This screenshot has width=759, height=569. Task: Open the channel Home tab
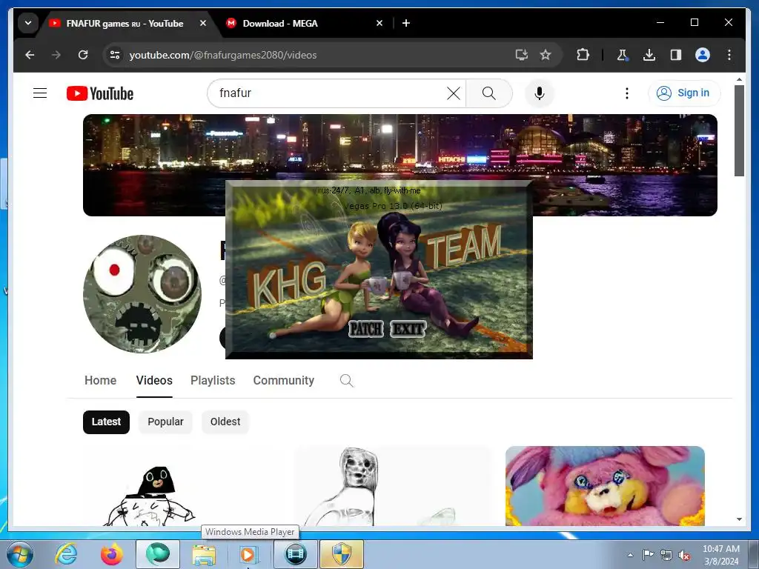(100, 381)
